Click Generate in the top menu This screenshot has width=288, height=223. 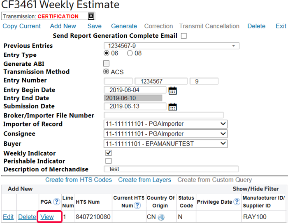tap(124, 26)
